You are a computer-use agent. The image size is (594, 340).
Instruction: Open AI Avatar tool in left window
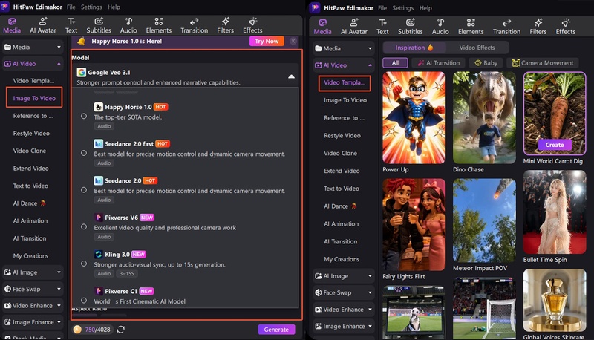click(43, 25)
